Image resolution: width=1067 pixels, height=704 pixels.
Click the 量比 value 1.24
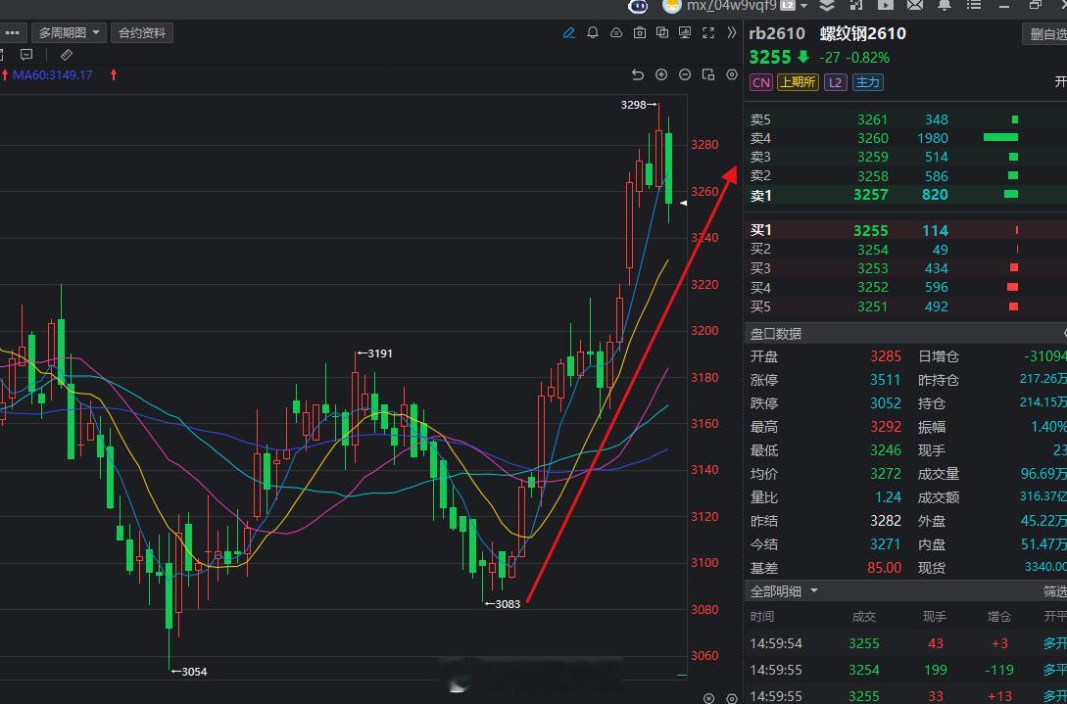[x=889, y=497]
